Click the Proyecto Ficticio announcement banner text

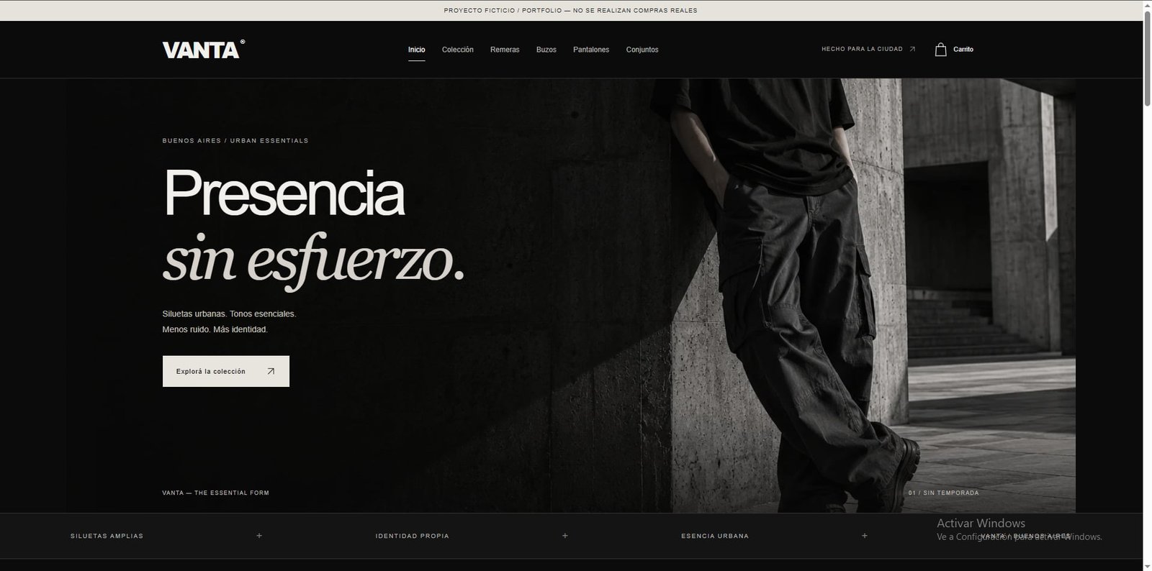tap(570, 11)
